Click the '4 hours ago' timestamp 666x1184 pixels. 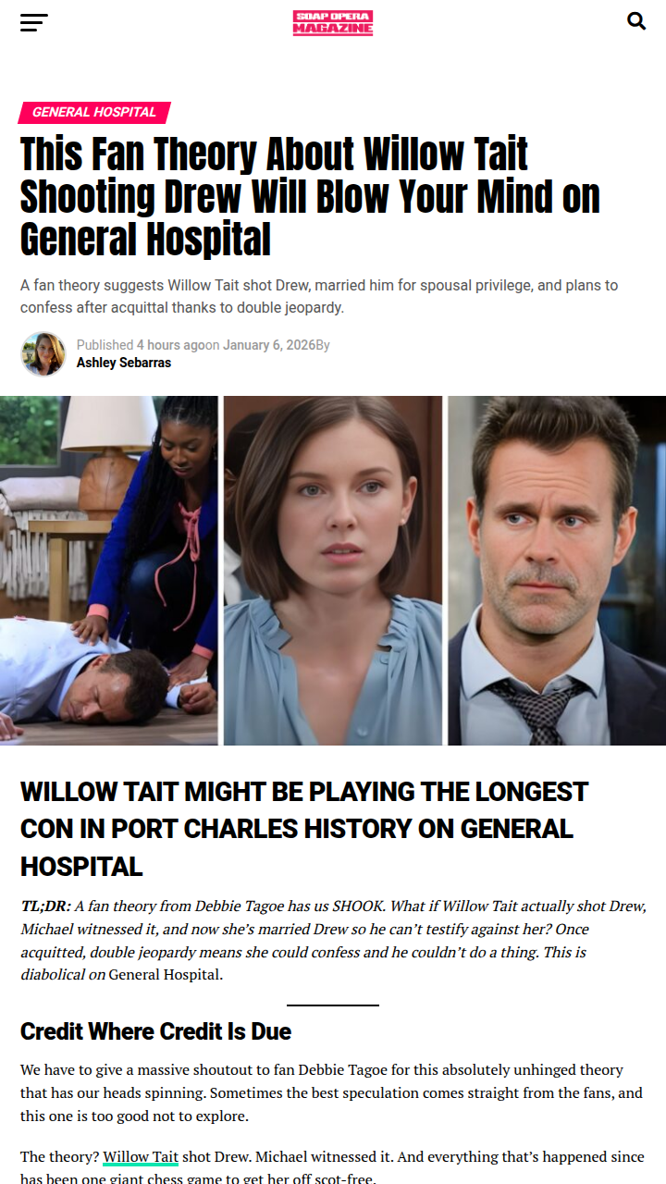pyautogui.click(x=170, y=345)
